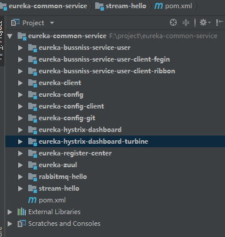The image size is (225, 237).
Task: Select Scratches and Consoles label
Action: pos(64,224)
